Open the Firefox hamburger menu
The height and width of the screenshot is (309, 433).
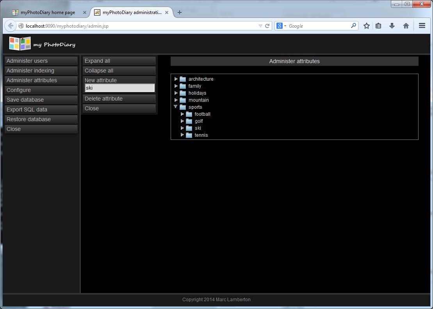pos(422,26)
